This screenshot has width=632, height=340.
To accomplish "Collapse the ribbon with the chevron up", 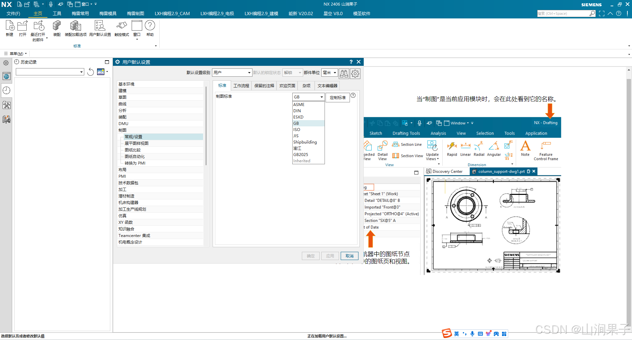I will [x=610, y=13].
